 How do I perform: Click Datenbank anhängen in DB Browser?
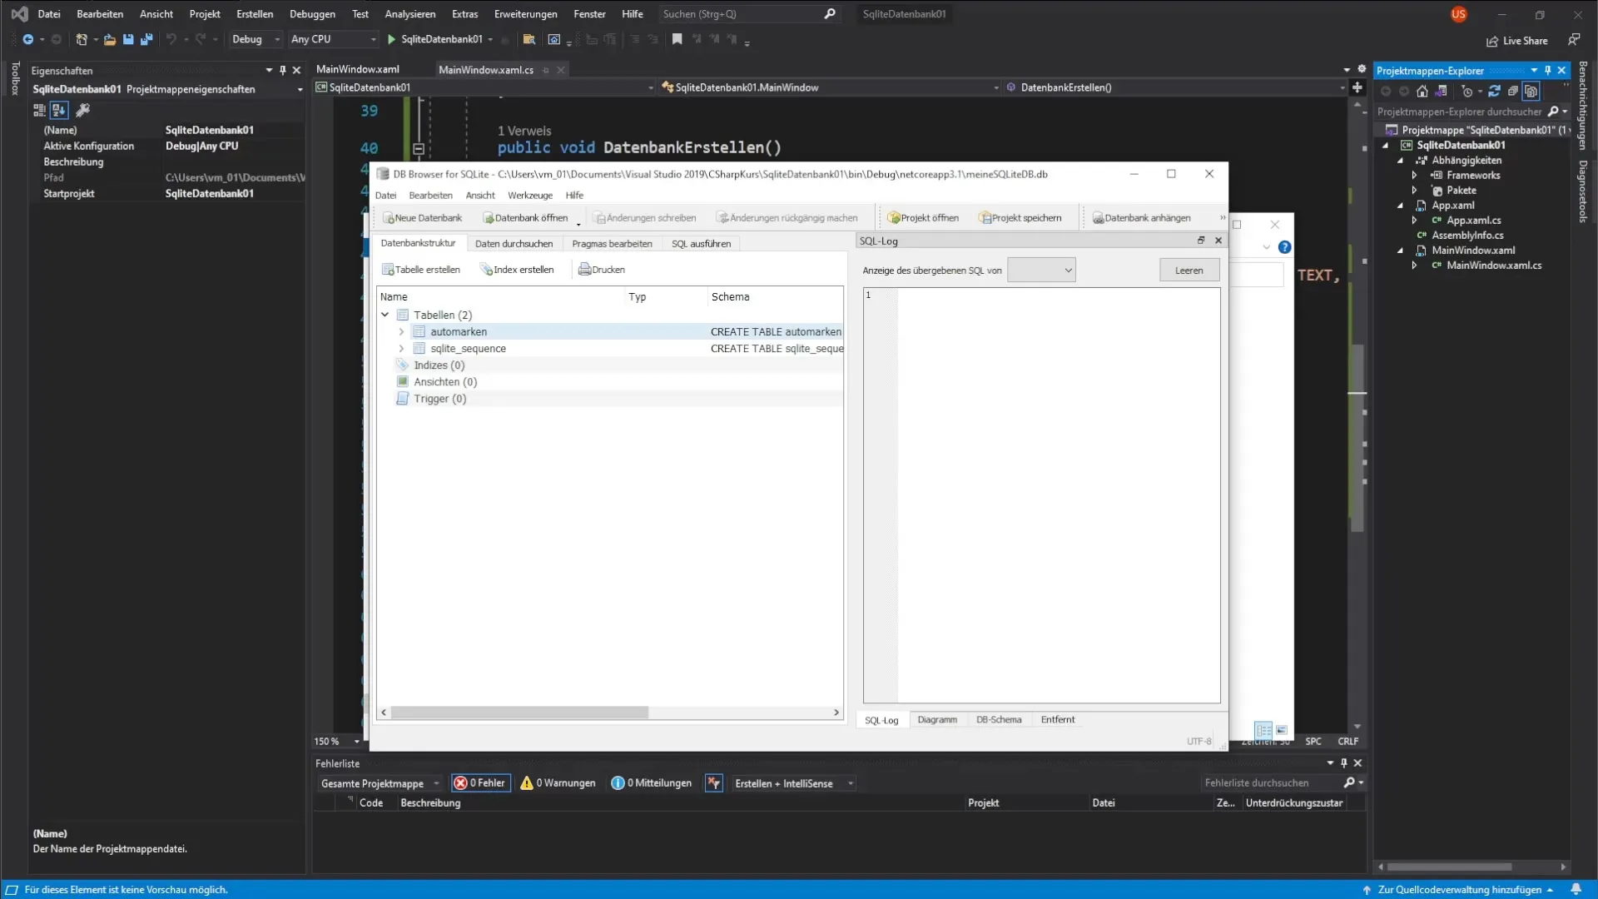[1141, 218]
